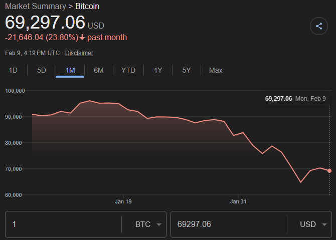Screen dimensions: 336x240
Task: Click the 80,000 y-axis label
Action: point(13,143)
